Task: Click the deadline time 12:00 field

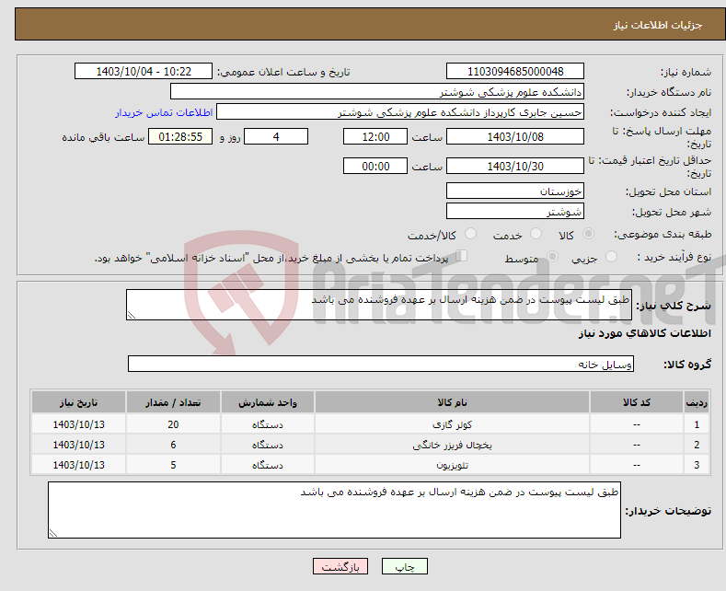Action: (375, 136)
